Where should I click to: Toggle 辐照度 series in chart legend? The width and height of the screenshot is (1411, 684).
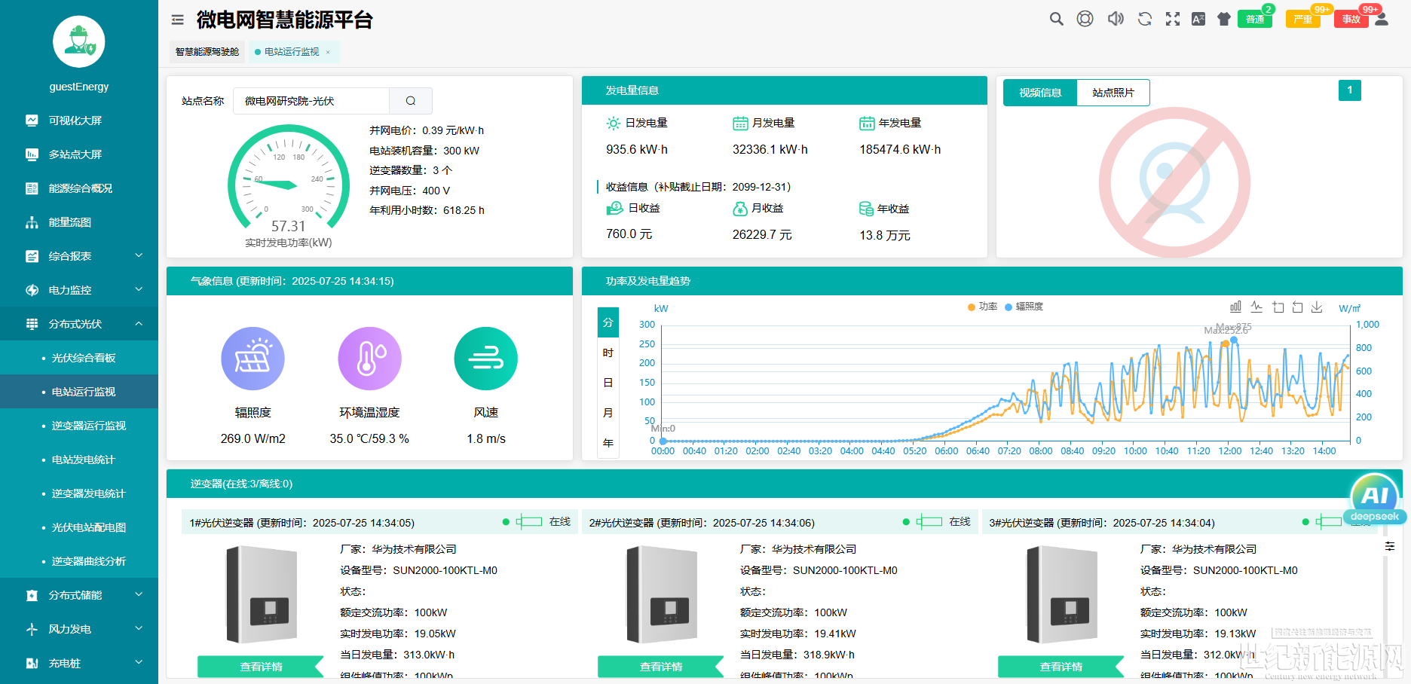[x=1024, y=307]
